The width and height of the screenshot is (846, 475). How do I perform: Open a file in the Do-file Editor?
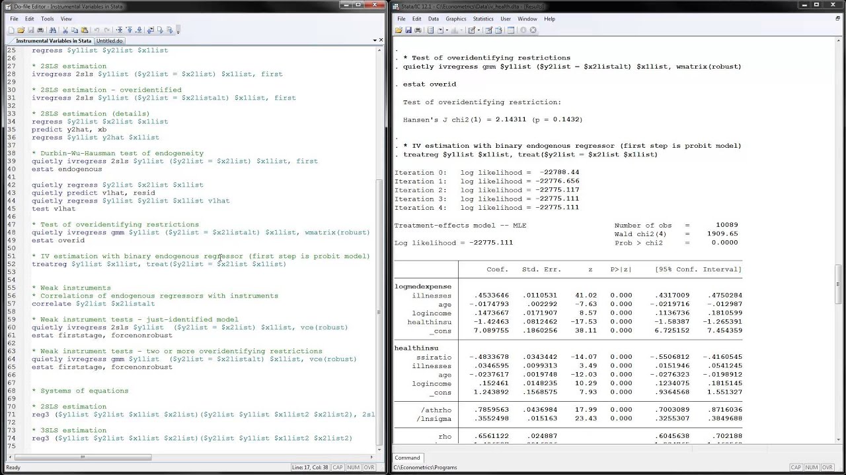coord(21,30)
